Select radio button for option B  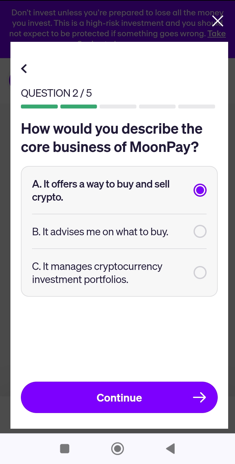200,231
